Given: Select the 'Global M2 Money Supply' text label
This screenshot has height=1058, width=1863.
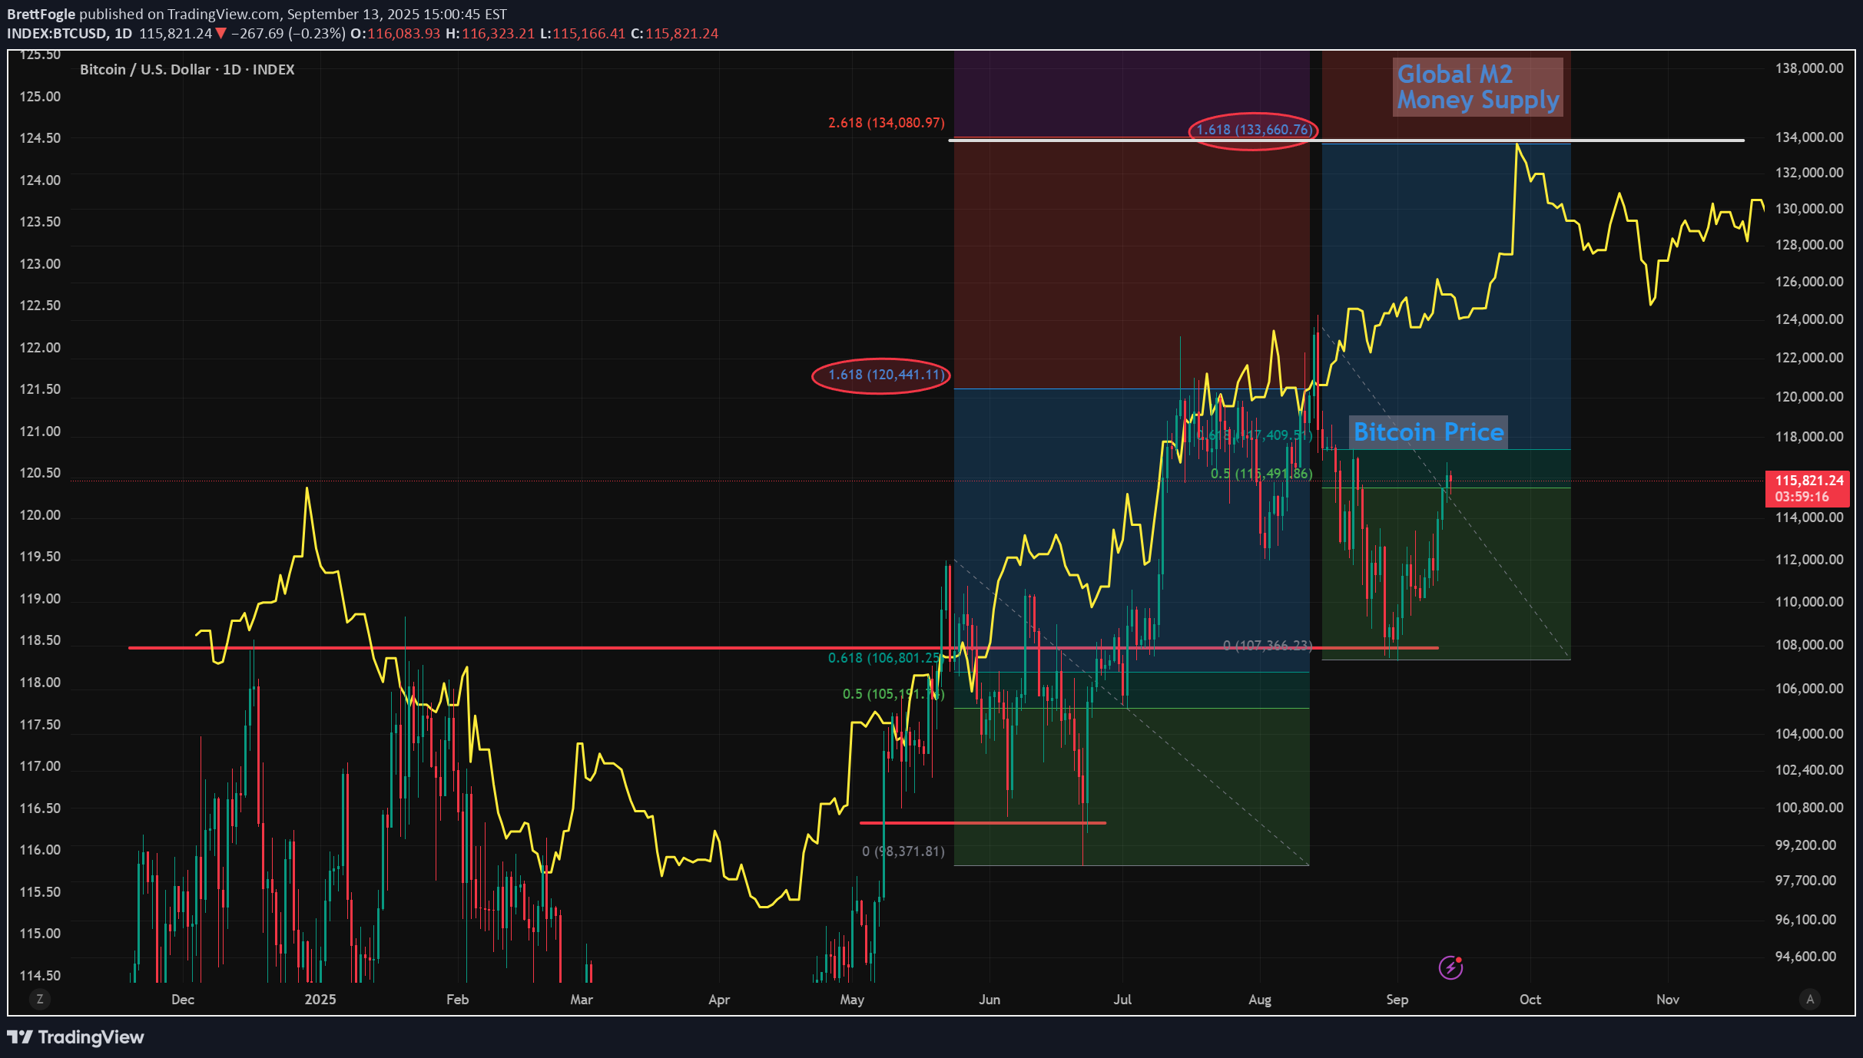Looking at the screenshot, I should (1478, 87).
